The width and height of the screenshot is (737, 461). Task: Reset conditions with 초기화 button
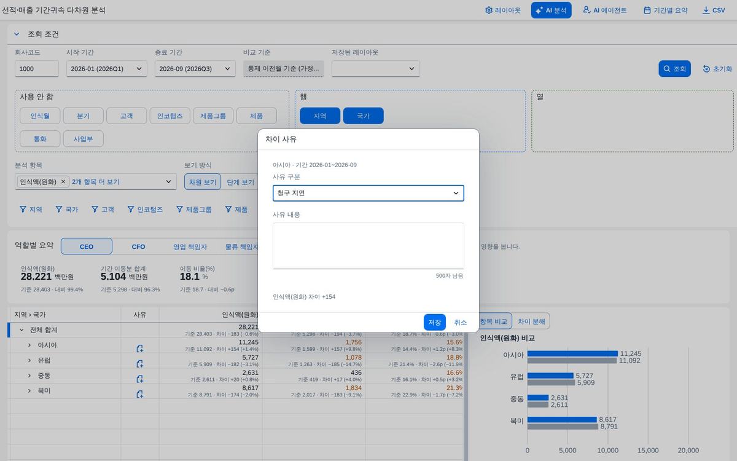(x=717, y=69)
